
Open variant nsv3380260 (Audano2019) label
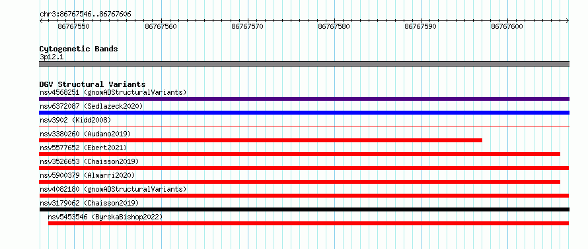[85, 134]
